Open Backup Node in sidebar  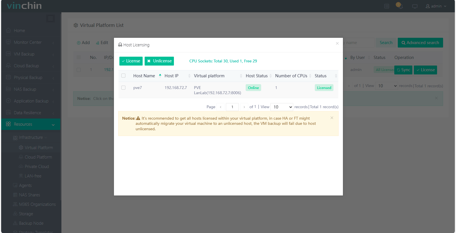(x=31, y=223)
